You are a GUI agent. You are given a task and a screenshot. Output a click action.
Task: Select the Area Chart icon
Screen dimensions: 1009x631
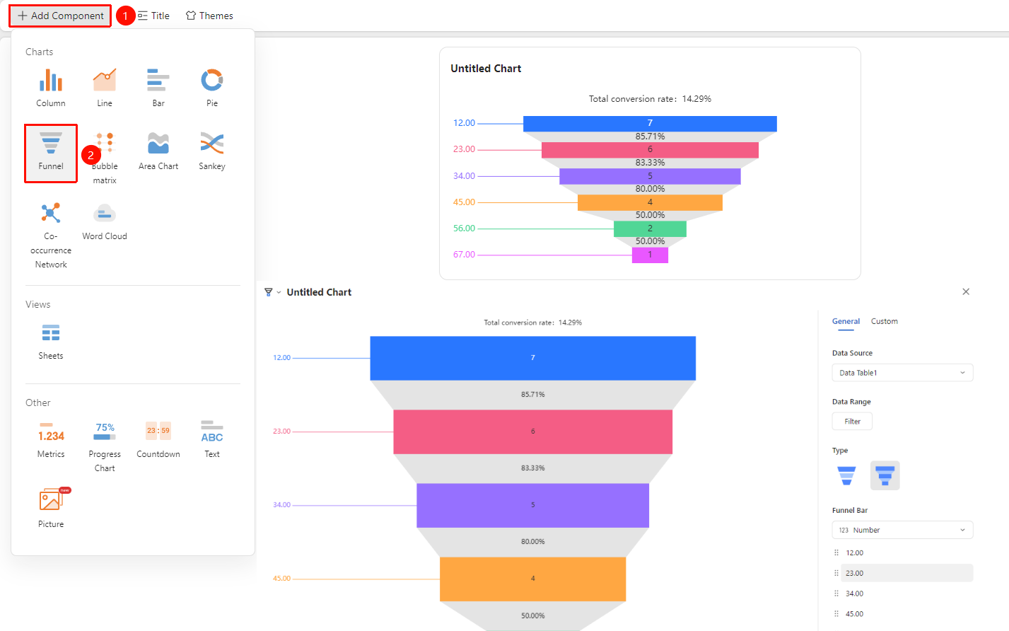pyautogui.click(x=158, y=144)
